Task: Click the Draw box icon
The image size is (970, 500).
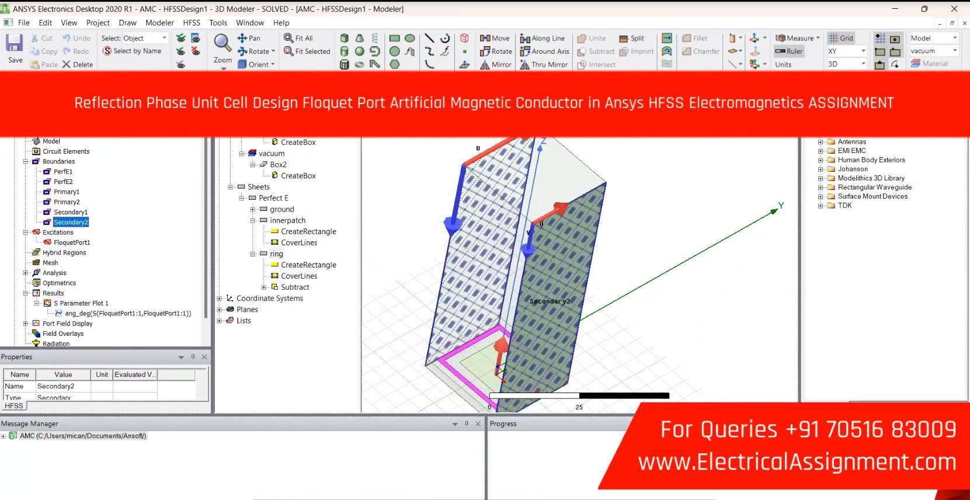Action: pos(345,38)
